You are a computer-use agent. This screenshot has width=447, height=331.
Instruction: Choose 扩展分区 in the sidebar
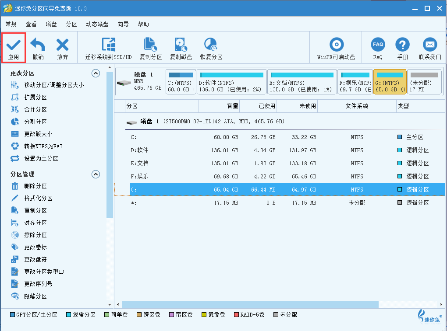point(29,97)
